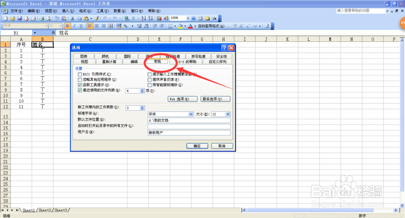Screen dimensions: 405x218
Task: Activate the Format Painter brush
Action: (x=96, y=18)
